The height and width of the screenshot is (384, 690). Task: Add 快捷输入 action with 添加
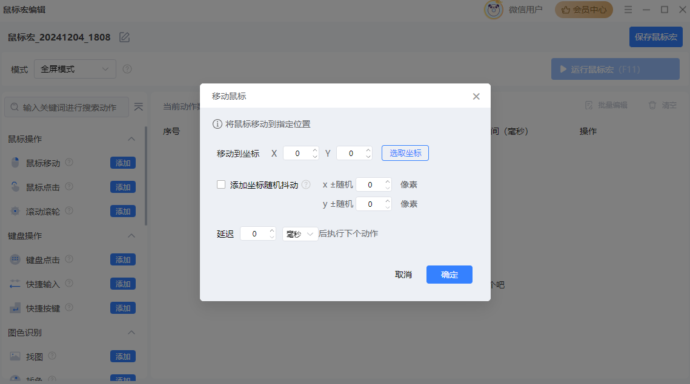click(123, 284)
